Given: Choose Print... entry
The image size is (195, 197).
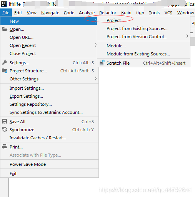Looking at the screenshot, I should click(49, 147).
